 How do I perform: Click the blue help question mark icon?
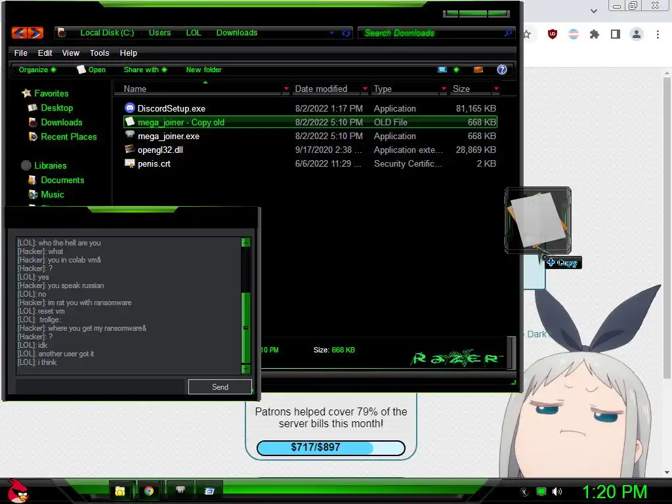point(502,70)
